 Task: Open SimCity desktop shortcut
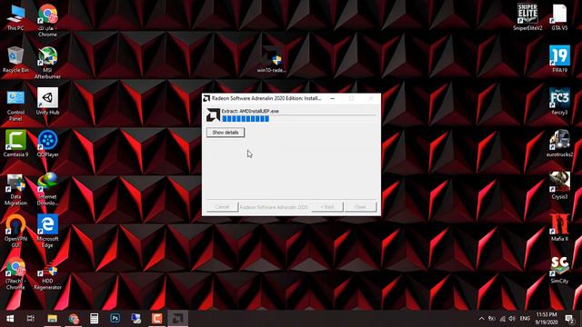pos(559,270)
